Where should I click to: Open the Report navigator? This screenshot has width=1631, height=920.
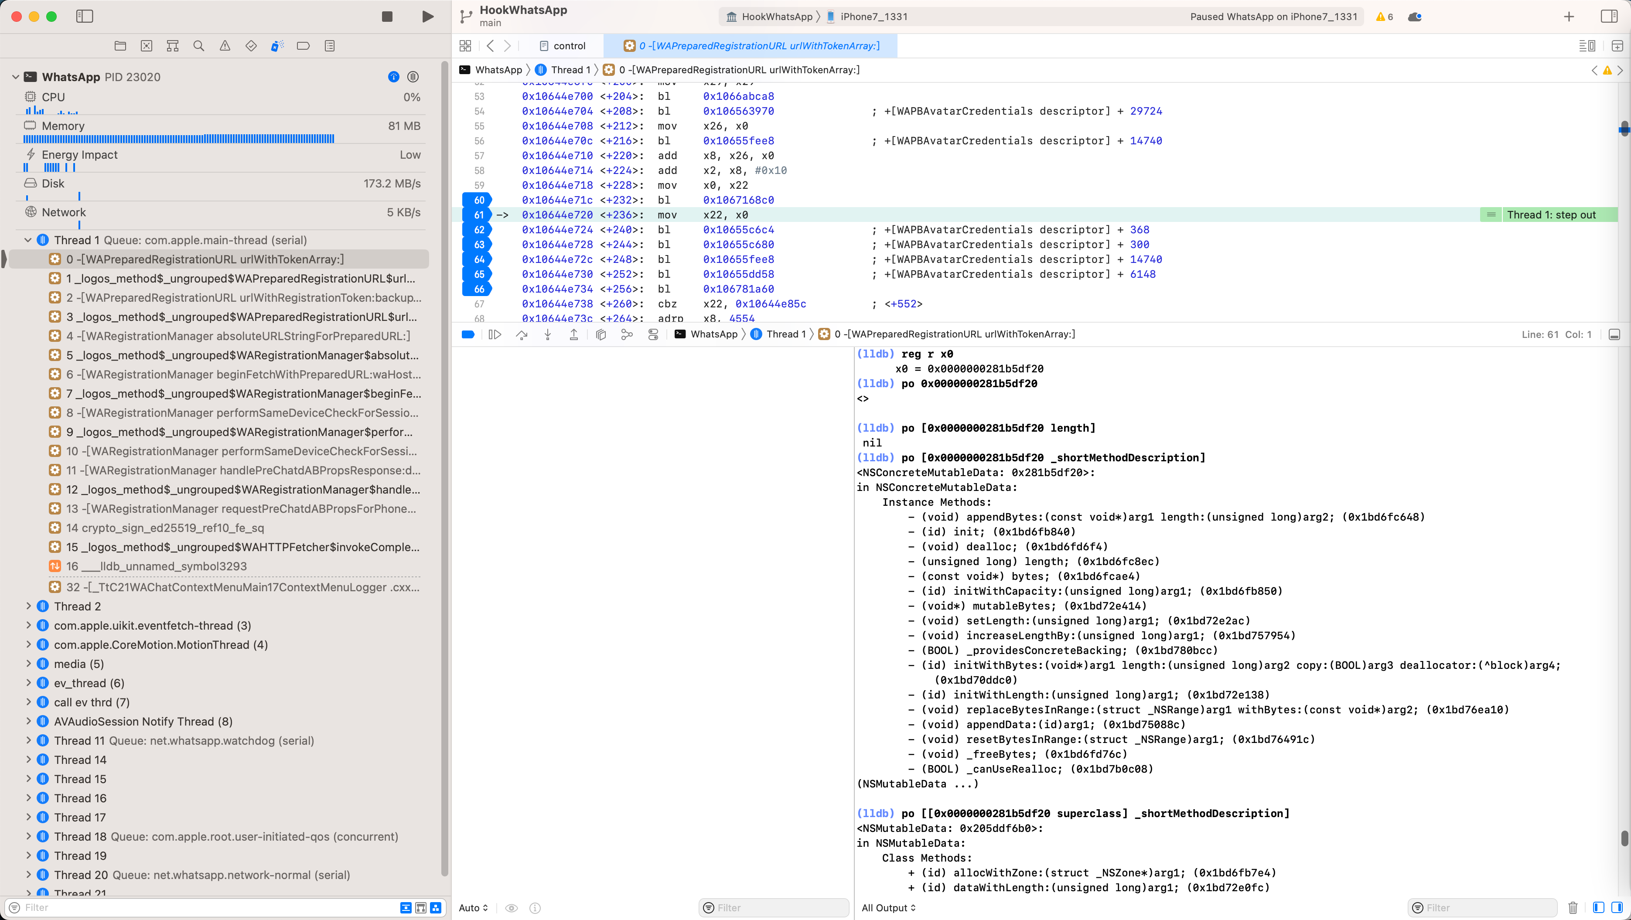pyautogui.click(x=329, y=46)
